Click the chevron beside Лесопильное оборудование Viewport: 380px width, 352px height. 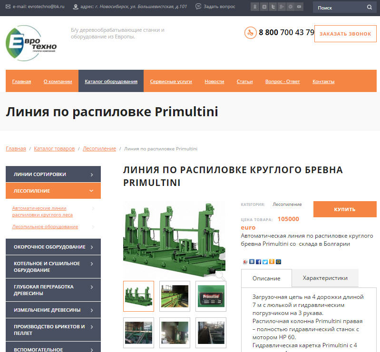tap(93, 227)
